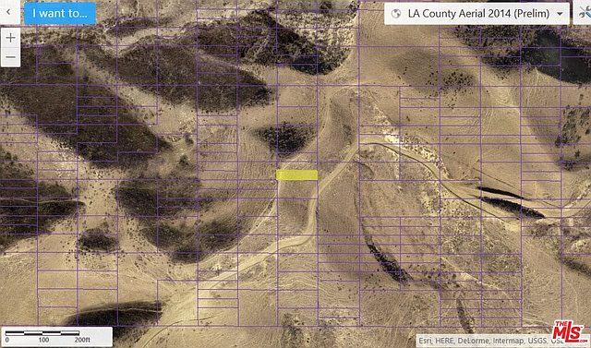Select the LA County Aerial 2014 (Prelim) label

pyautogui.click(x=478, y=14)
